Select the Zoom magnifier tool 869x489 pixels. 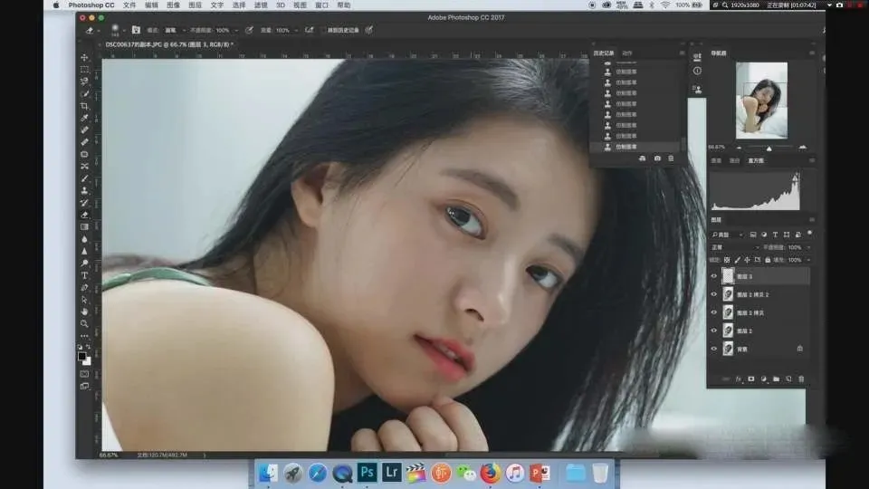(x=85, y=323)
